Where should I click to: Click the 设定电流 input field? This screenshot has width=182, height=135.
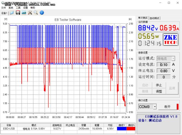(164, 65)
